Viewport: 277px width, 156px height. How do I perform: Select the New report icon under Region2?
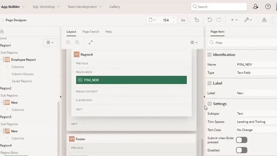point(7,102)
